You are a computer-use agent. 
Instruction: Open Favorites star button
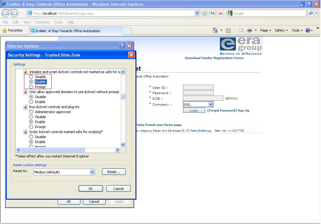pyautogui.click(x=12, y=30)
